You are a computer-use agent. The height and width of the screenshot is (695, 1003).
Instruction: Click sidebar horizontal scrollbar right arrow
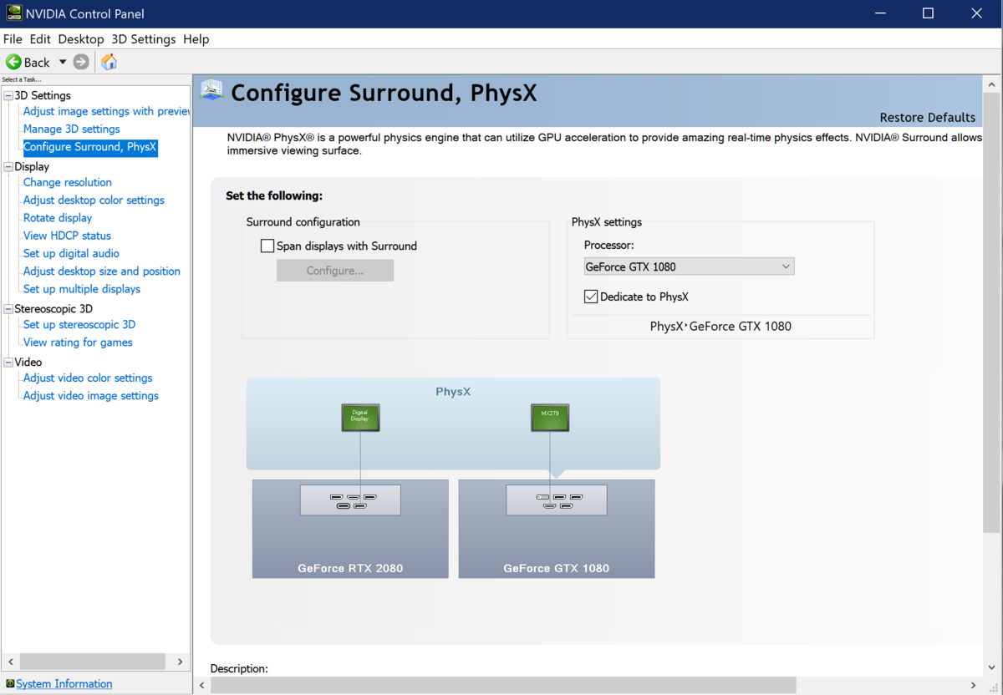tap(180, 662)
